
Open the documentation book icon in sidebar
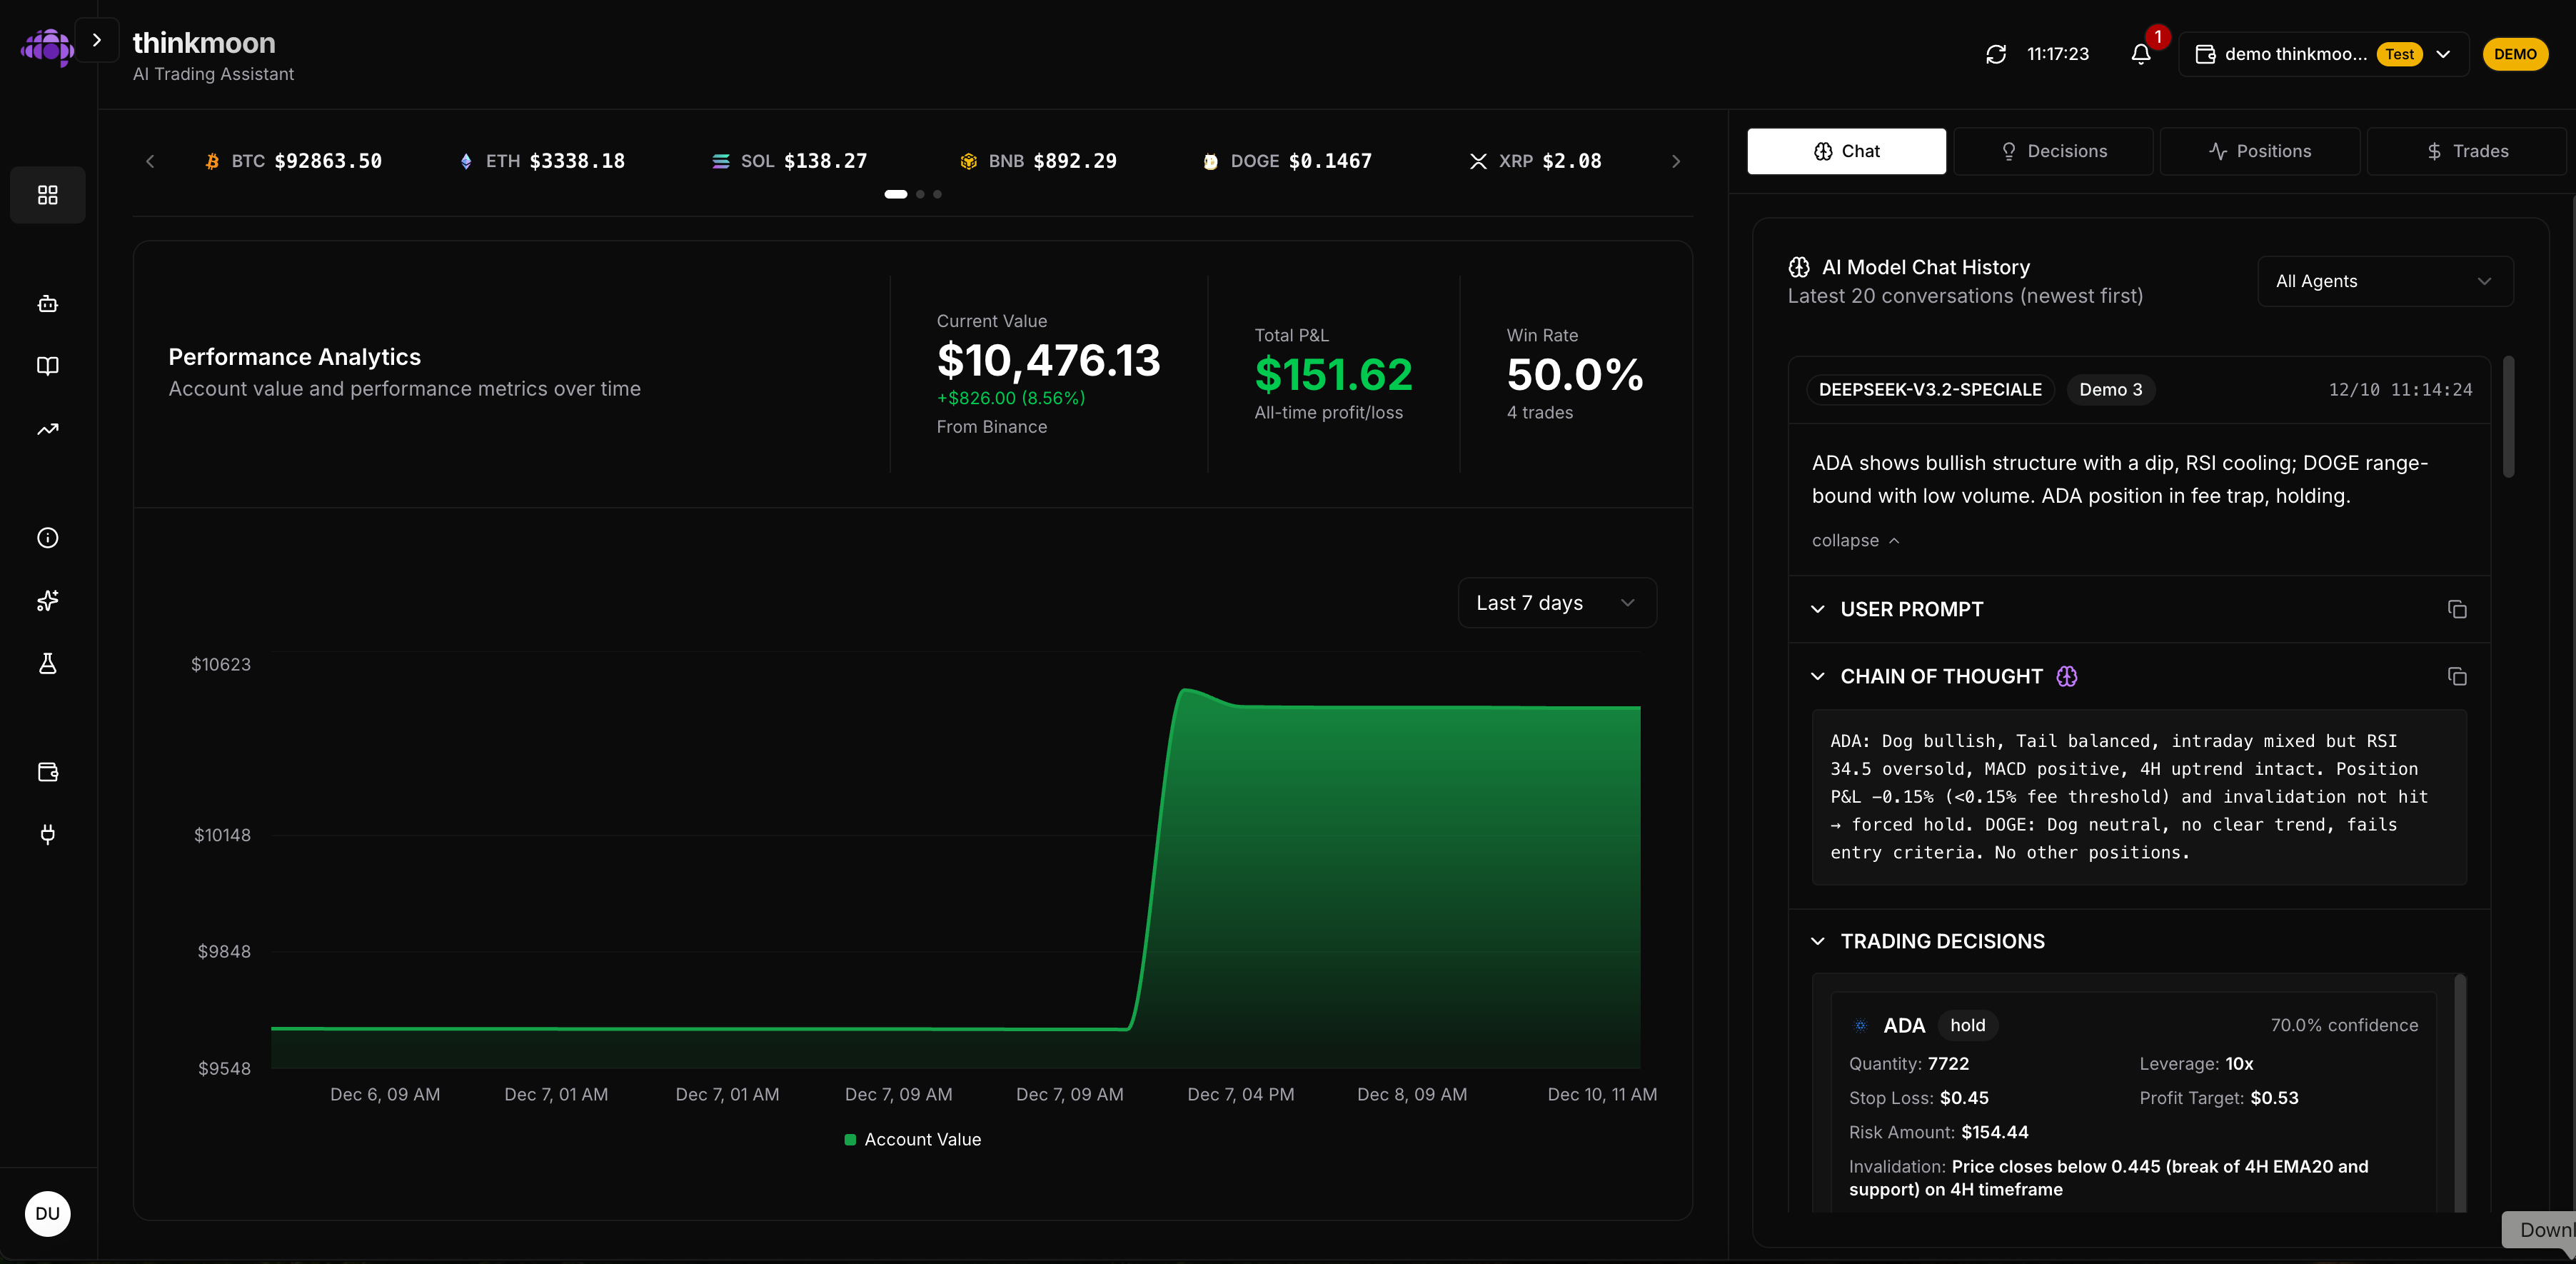(47, 365)
